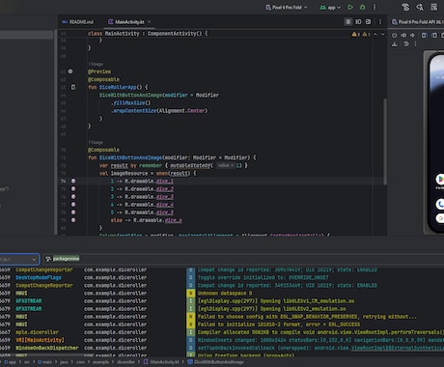Open the app run configuration dropdown
The image size is (444, 367).
click(x=330, y=7)
